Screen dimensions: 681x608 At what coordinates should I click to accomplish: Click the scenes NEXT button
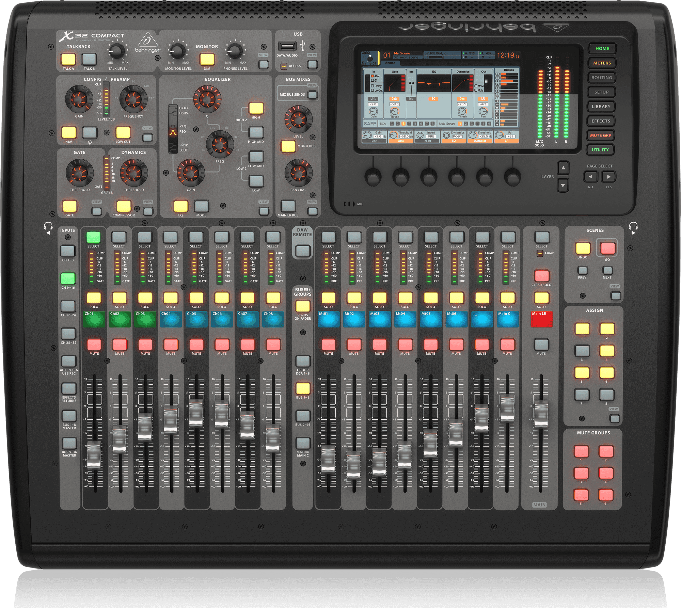coord(607,271)
